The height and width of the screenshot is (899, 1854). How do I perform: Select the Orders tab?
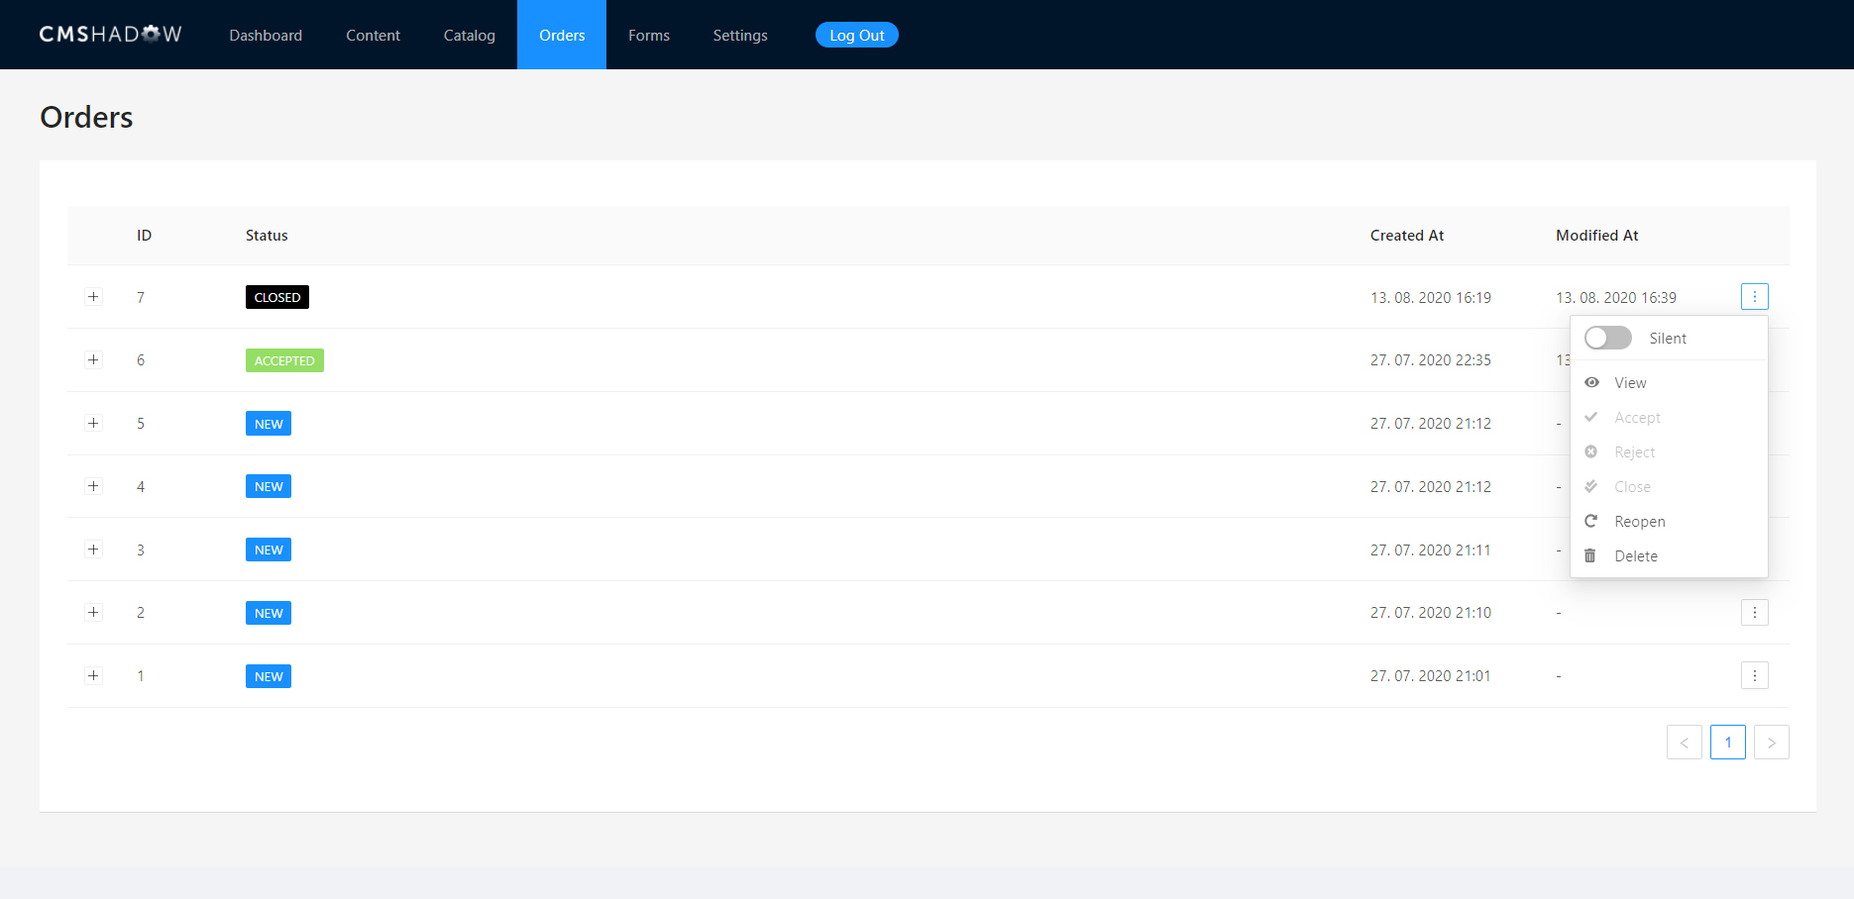tap(562, 35)
